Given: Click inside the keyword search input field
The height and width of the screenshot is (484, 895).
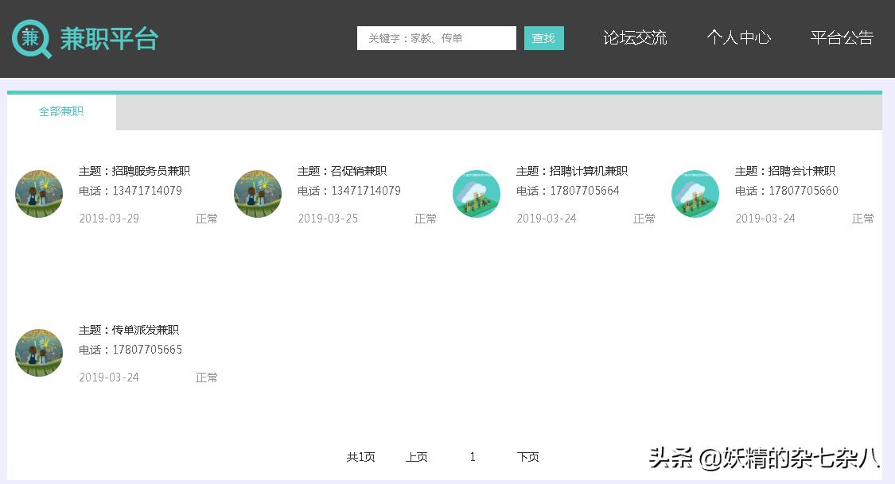Looking at the screenshot, I should point(436,37).
